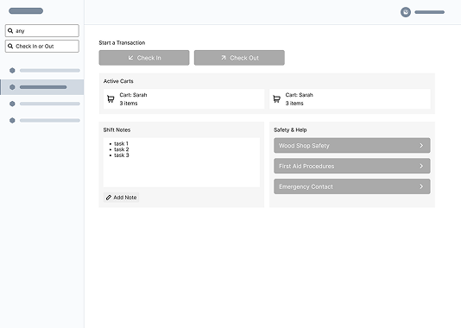Click "task 3" in Shift Notes
This screenshot has height=328, width=461.
(x=122, y=155)
